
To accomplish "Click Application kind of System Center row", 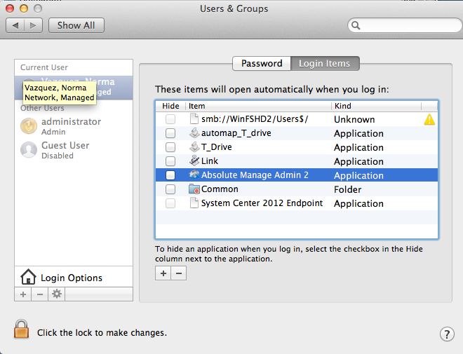I will pyautogui.click(x=358, y=203).
